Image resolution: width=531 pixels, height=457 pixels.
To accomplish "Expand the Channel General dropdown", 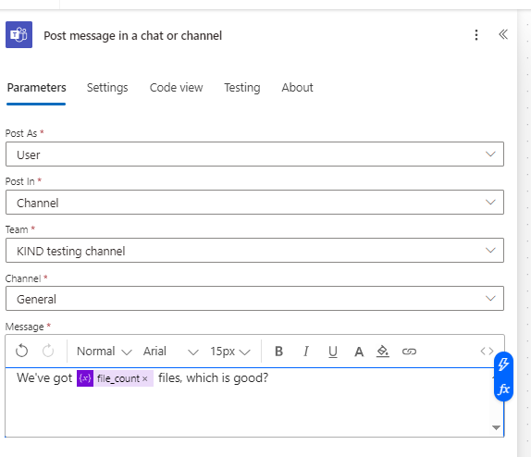I will pos(254,299).
